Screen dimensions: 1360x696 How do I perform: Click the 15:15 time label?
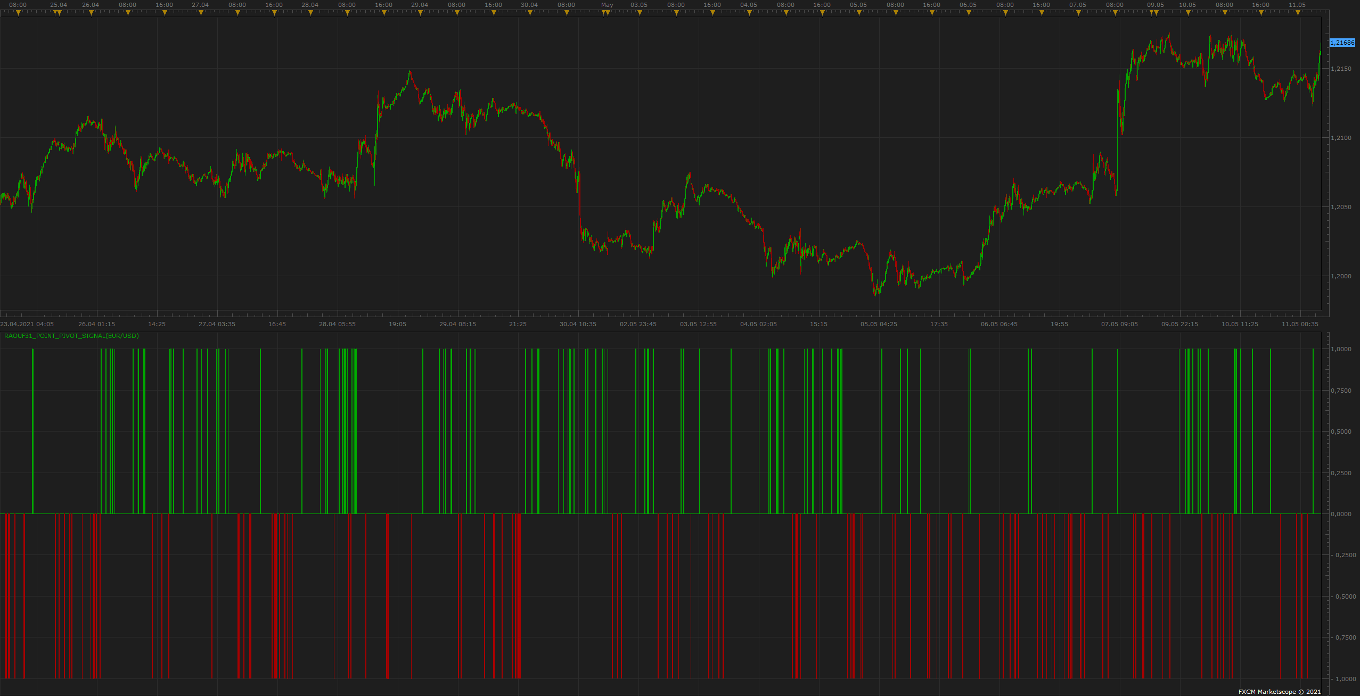818,324
